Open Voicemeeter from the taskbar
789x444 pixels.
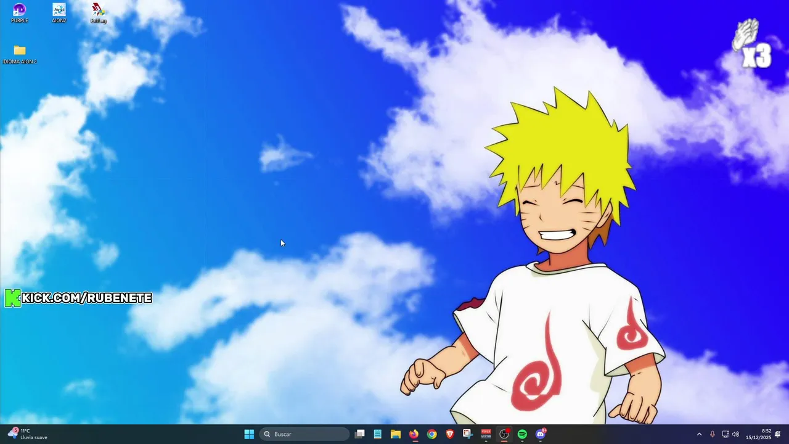point(486,434)
